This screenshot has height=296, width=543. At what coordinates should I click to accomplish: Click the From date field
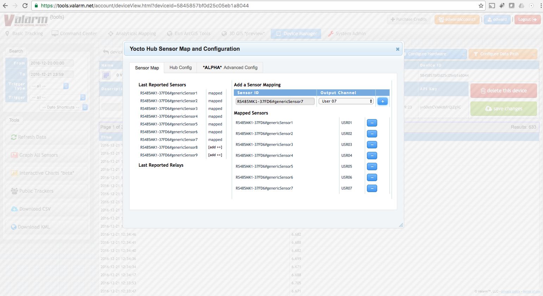[51, 63]
